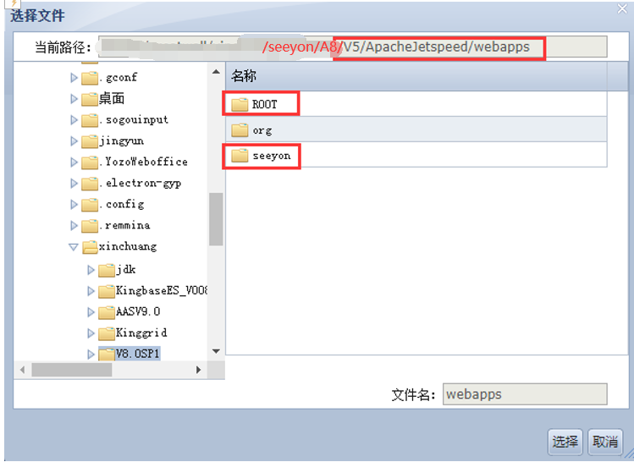Select jdk in the tree
This screenshot has height=462, width=634.
point(126,269)
